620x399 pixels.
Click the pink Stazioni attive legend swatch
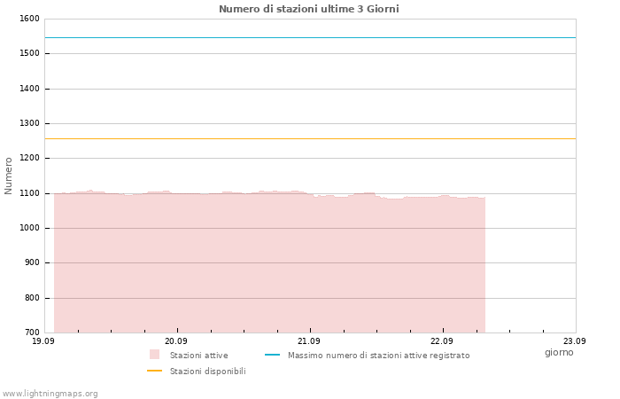[x=154, y=355]
